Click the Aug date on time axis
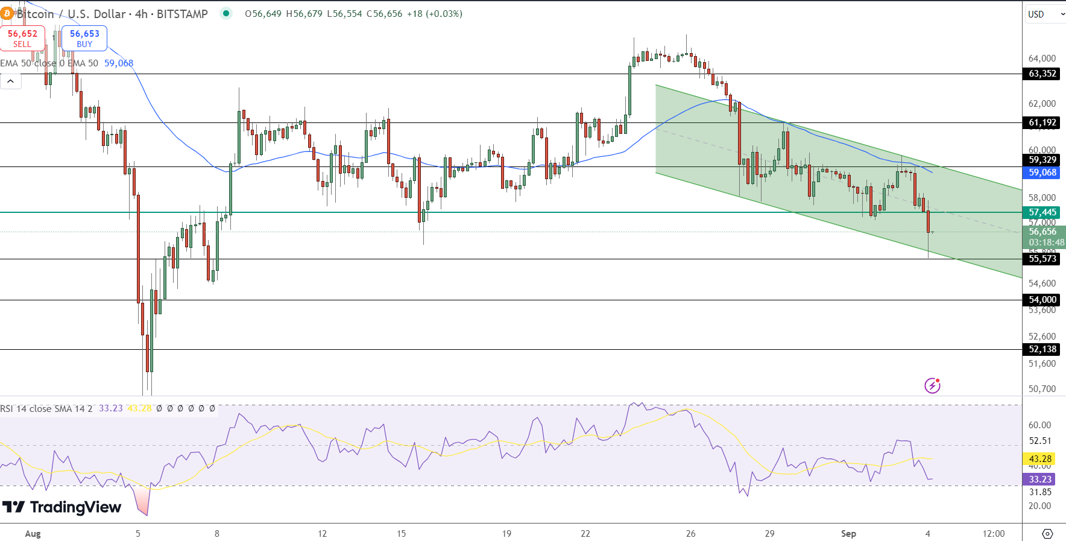This screenshot has height=541, width=1066. [33, 534]
